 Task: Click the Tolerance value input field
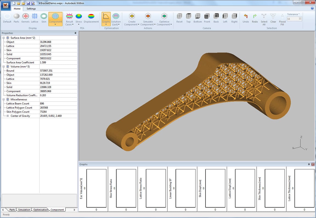[292, 19]
